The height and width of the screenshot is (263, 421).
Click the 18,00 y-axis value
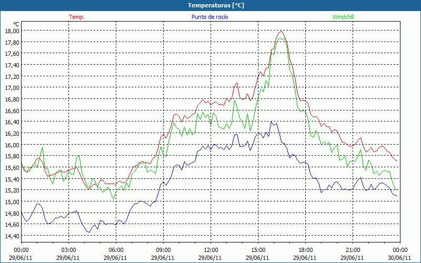point(12,31)
